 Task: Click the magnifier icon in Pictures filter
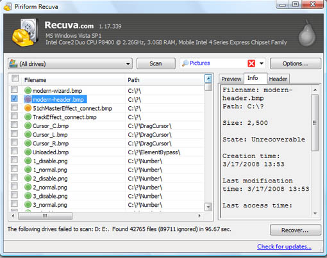(185, 63)
